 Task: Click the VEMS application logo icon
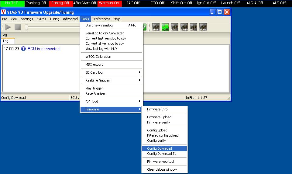click(x=4, y=12)
